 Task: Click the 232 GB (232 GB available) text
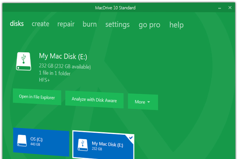(x=65, y=66)
